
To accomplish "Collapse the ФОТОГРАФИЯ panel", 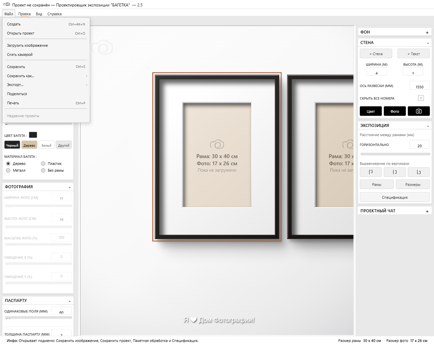I will pos(70,187).
